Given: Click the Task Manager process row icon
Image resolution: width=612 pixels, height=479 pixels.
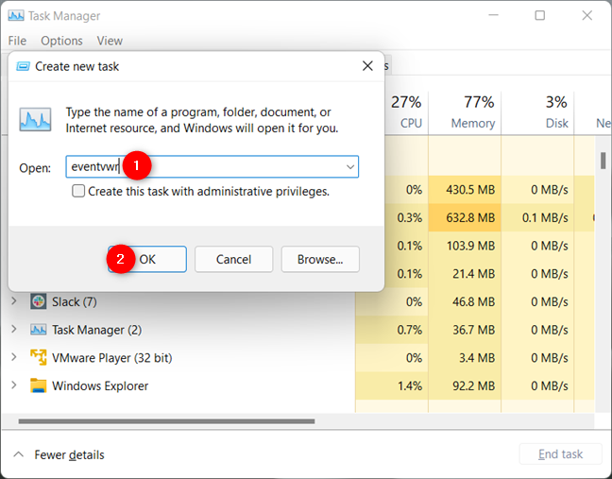Looking at the screenshot, I should click(x=38, y=330).
